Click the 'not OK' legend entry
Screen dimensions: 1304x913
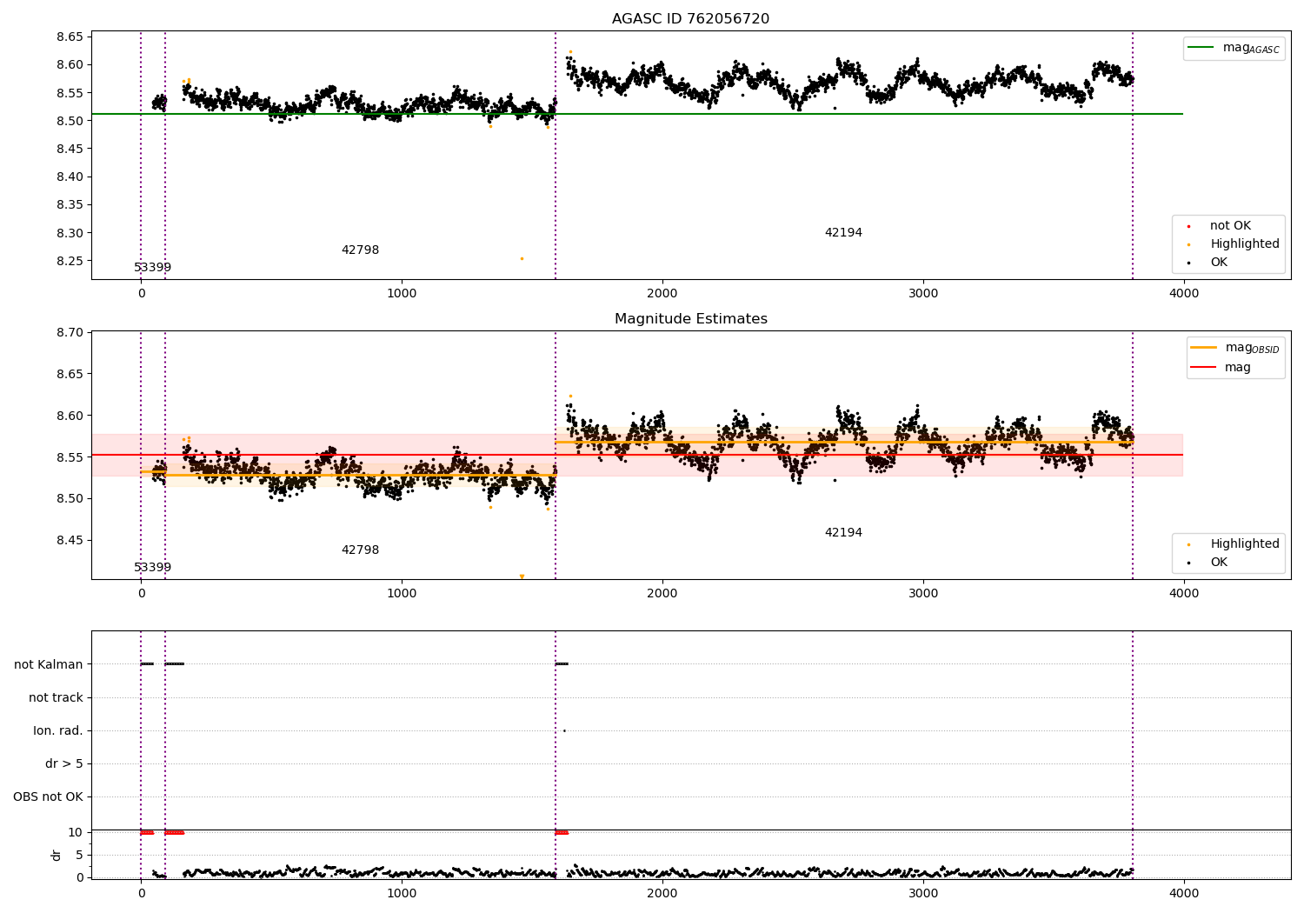[x=1230, y=225]
